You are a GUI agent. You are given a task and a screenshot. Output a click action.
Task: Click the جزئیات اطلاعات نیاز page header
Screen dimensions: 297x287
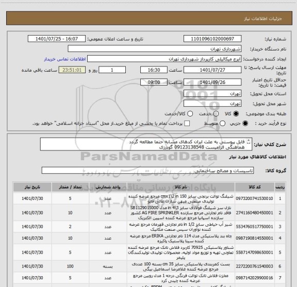tap(263, 19)
